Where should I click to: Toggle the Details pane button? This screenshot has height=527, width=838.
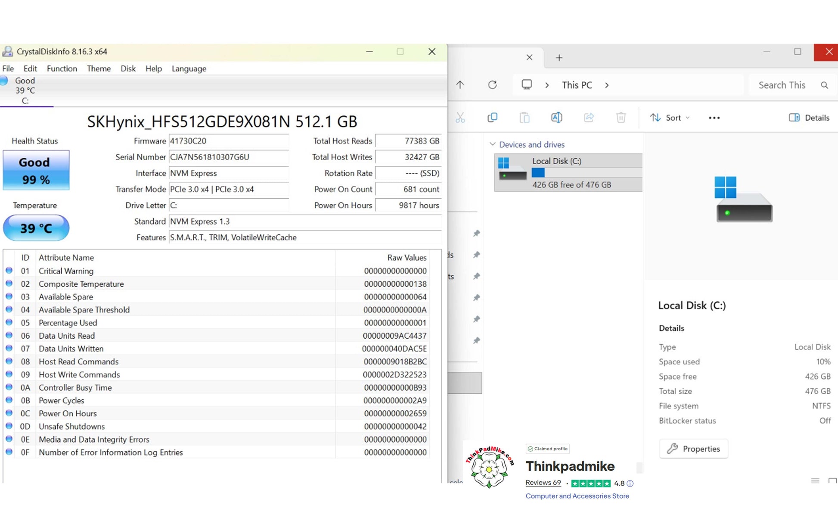pos(809,118)
